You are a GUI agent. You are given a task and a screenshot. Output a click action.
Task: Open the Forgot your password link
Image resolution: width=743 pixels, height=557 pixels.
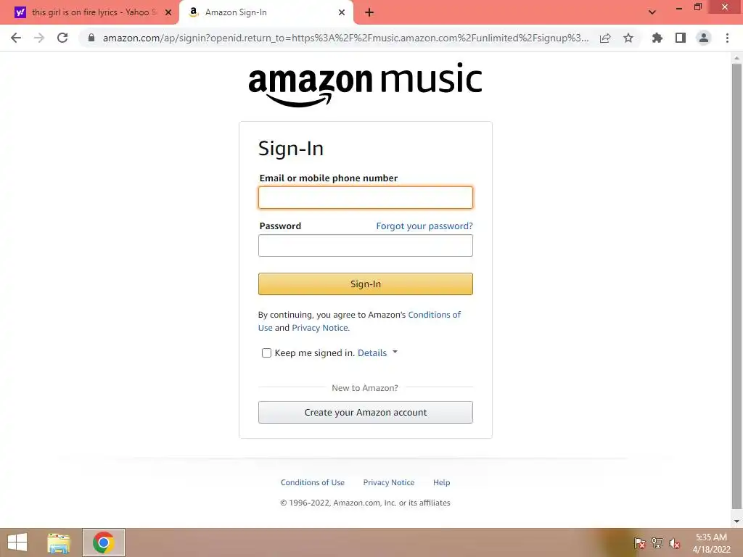(424, 226)
